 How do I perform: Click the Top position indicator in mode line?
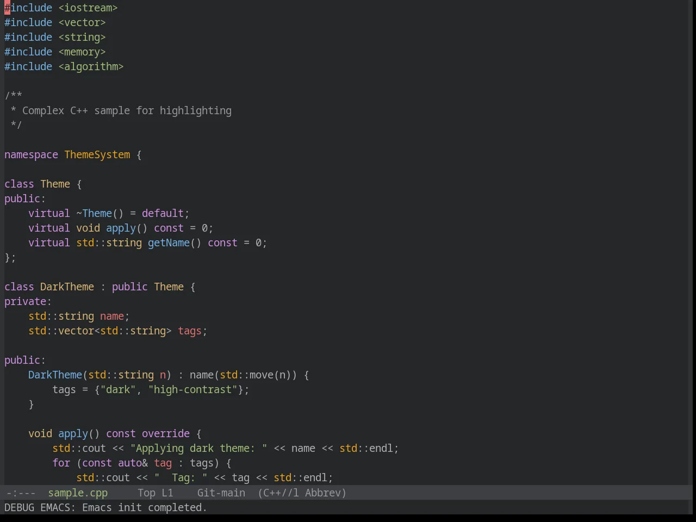pos(146,493)
